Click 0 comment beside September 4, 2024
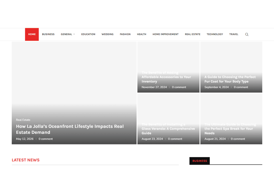 point(241,87)
